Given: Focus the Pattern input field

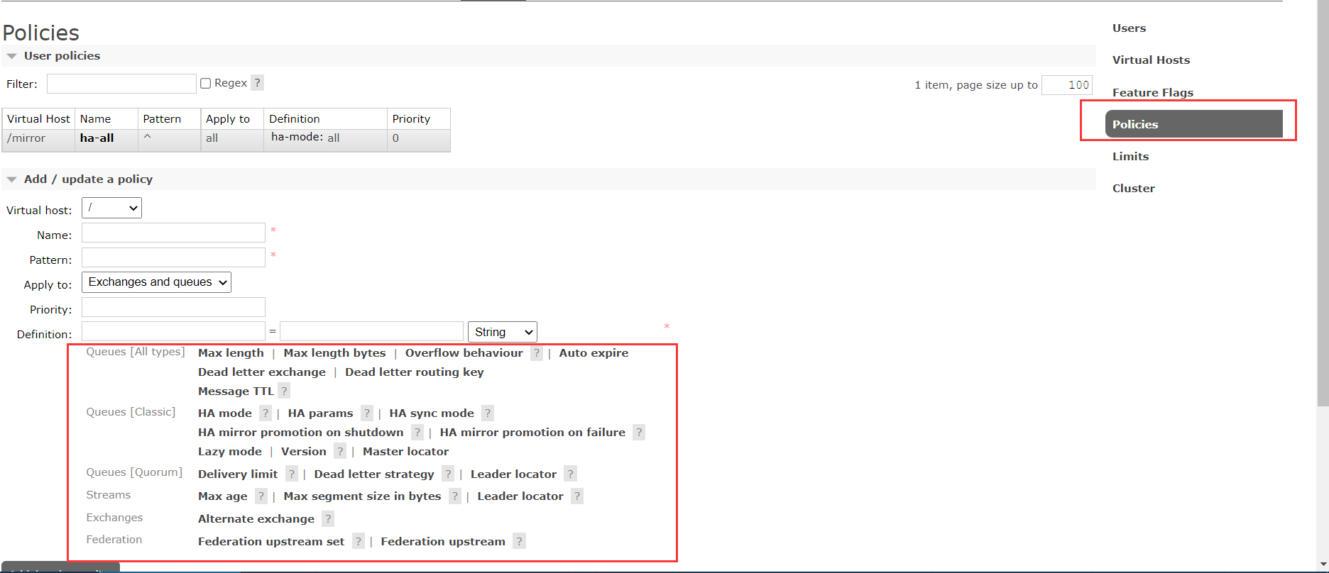Looking at the screenshot, I should pos(173,257).
